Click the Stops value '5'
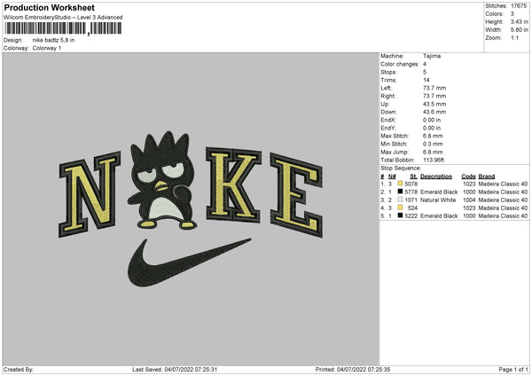 (x=425, y=72)
